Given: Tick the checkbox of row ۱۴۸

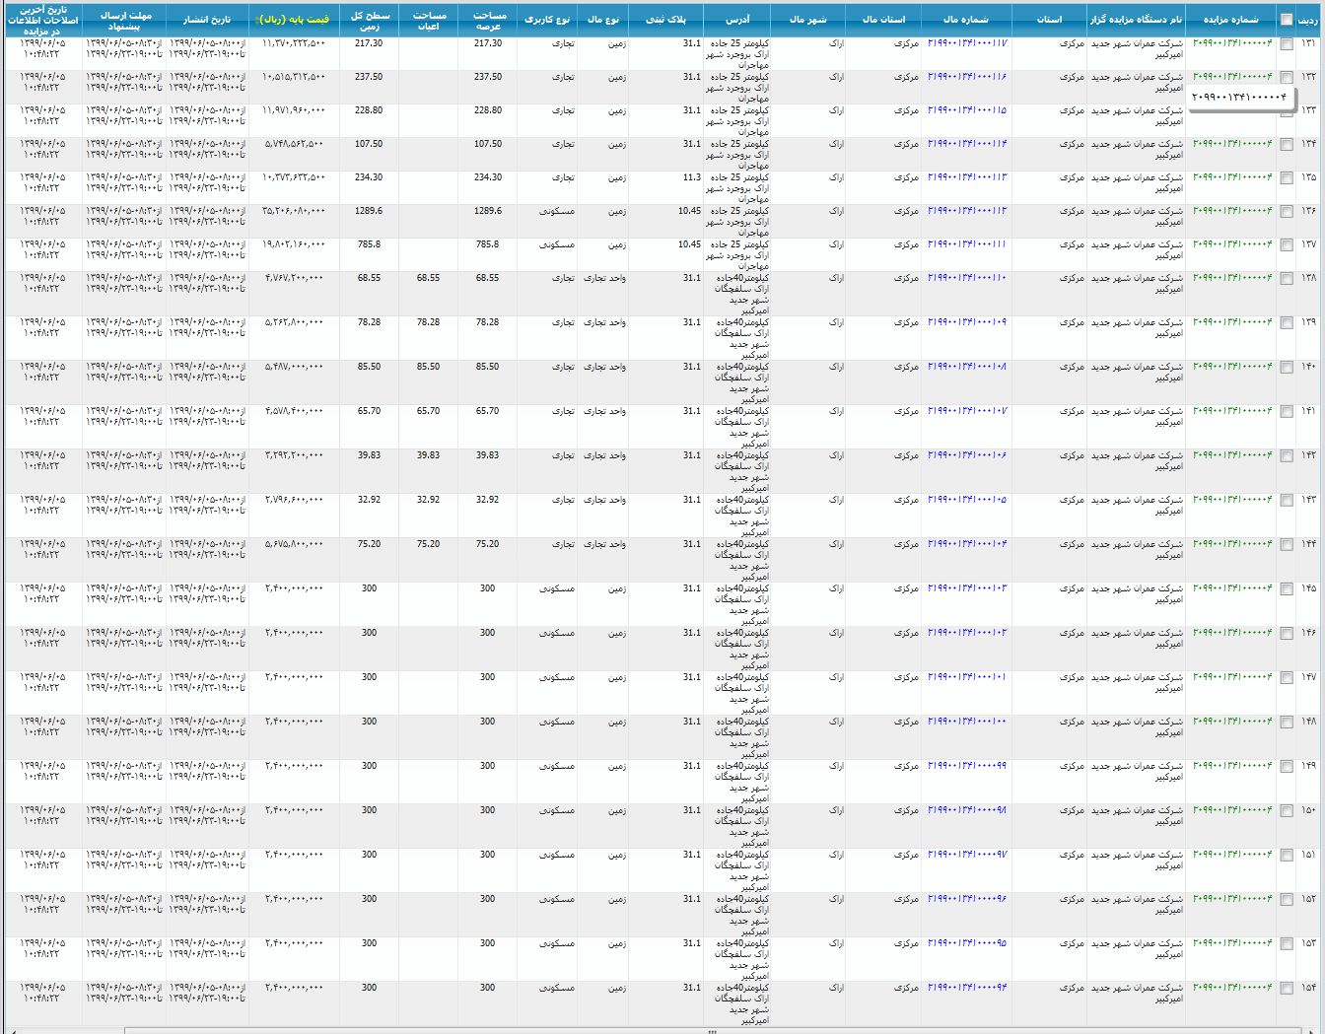Looking at the screenshot, I should [1287, 723].
